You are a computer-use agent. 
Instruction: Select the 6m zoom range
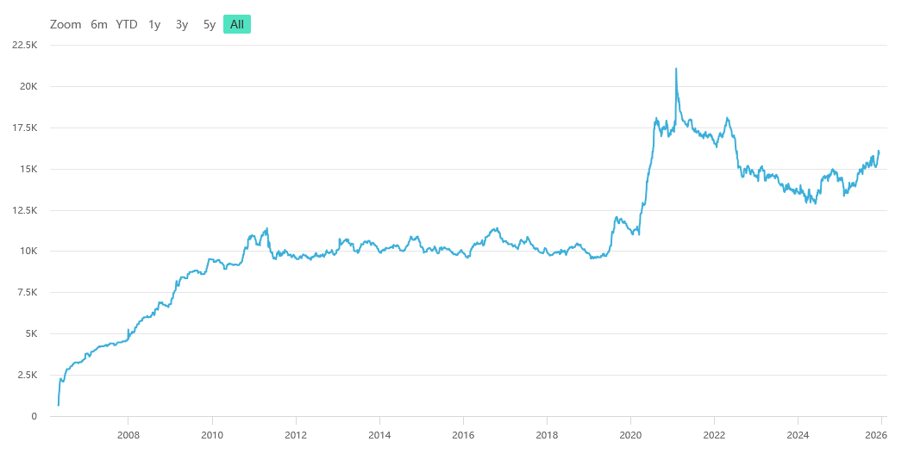pyautogui.click(x=99, y=24)
